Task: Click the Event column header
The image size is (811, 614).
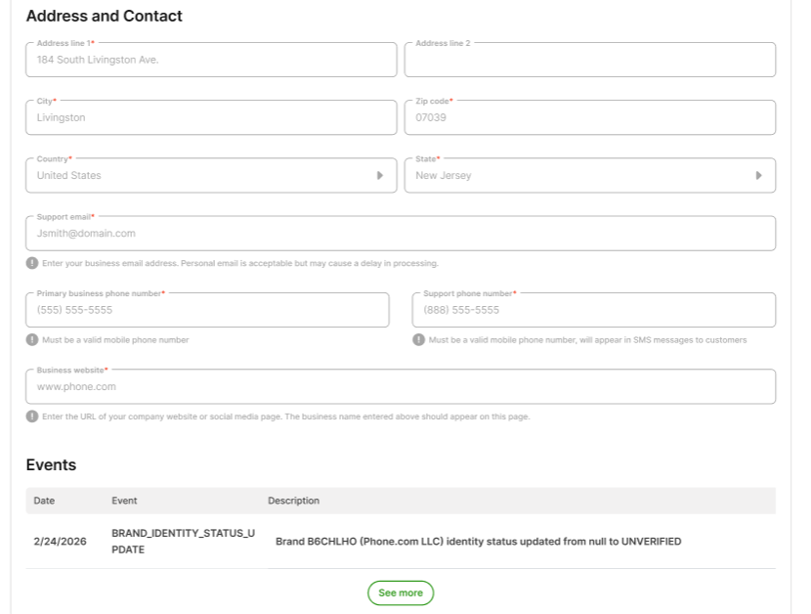Action: [124, 501]
